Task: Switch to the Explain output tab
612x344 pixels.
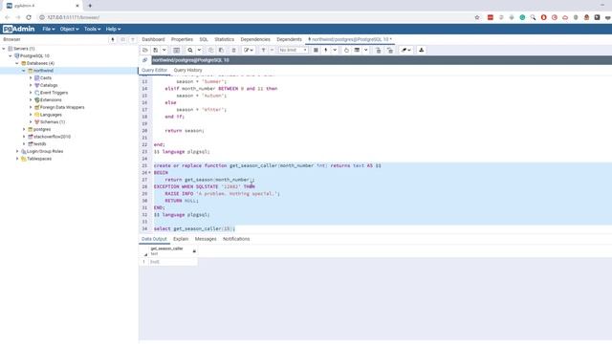Action: (181, 239)
